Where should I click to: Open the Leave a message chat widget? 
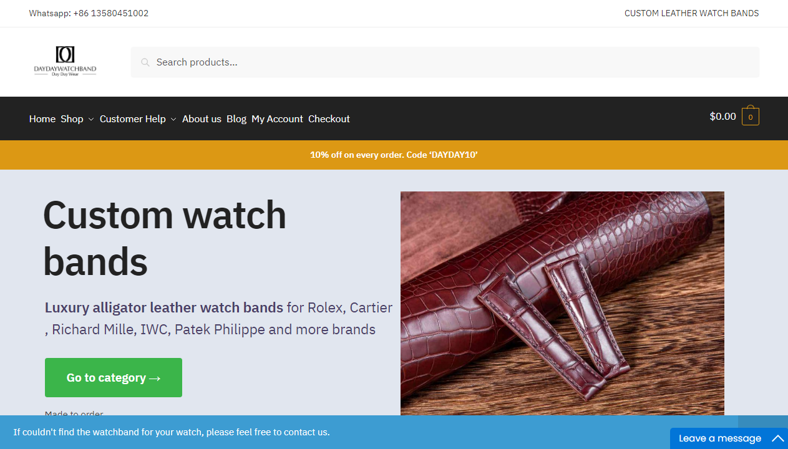click(729, 438)
